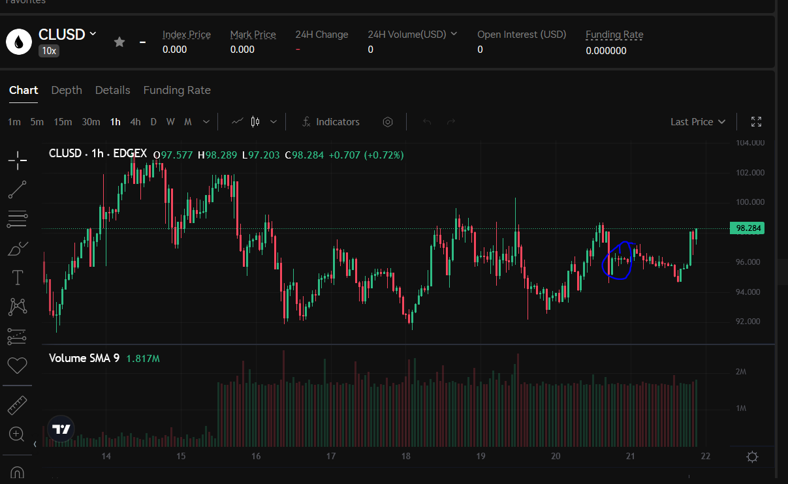This screenshot has width=788, height=484.
Task: Click the TradingView logo on the chart
Action: click(x=61, y=429)
